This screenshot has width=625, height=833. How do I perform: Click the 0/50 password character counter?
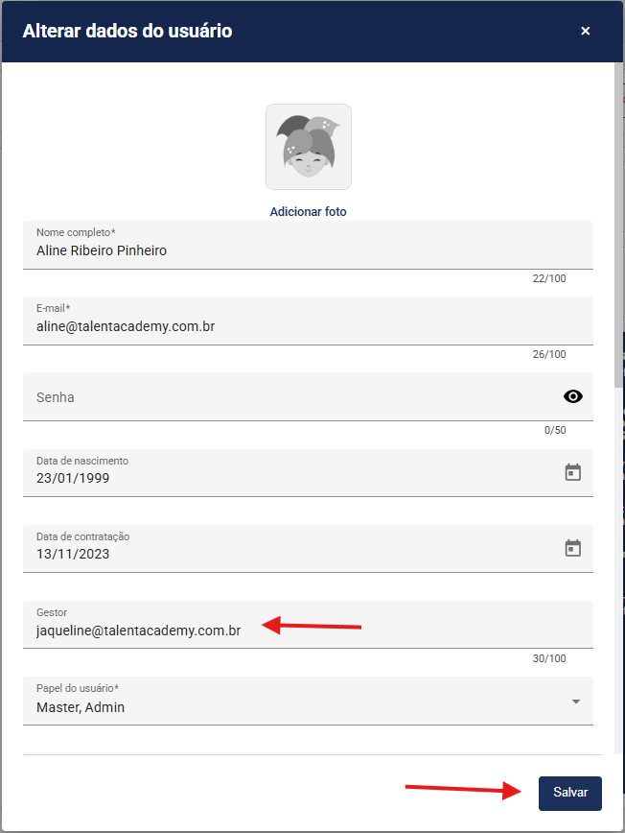pyautogui.click(x=555, y=430)
